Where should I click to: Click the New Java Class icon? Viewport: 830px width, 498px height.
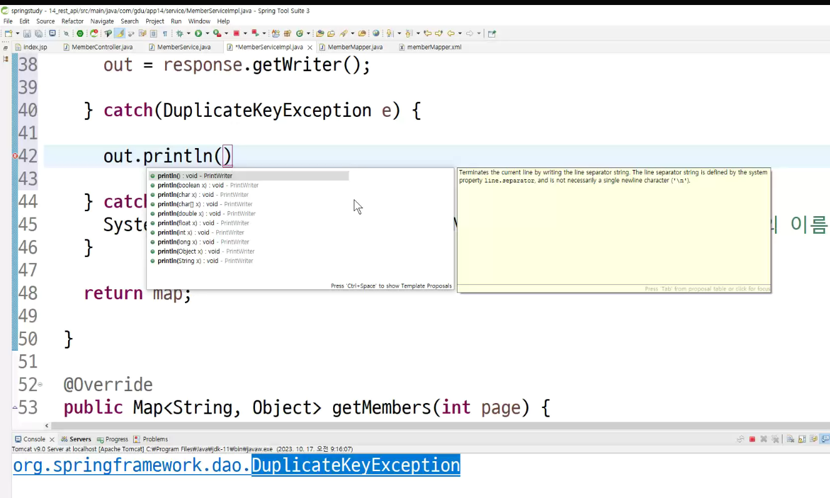click(x=299, y=34)
